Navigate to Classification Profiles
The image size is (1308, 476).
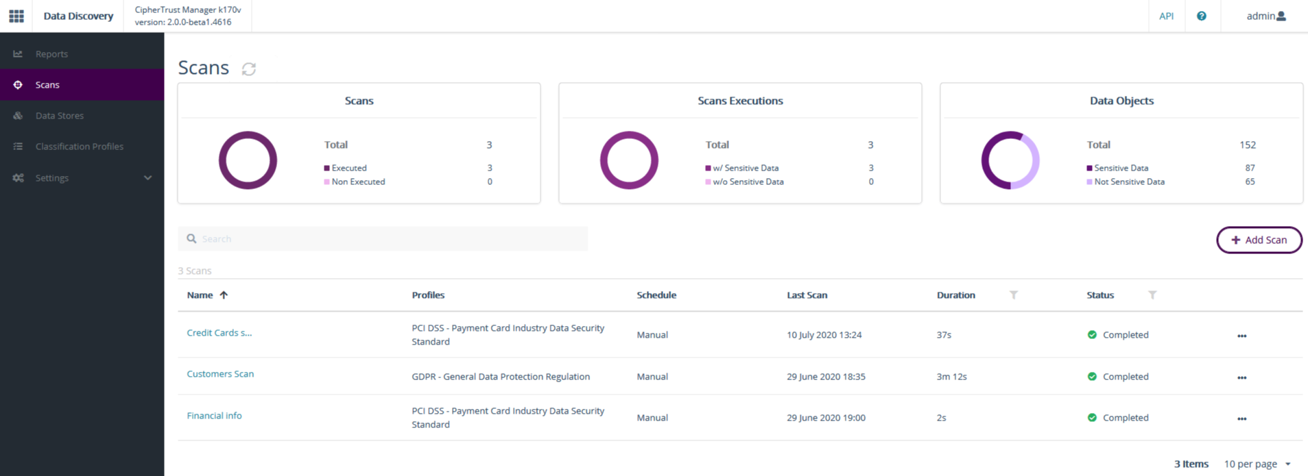80,147
